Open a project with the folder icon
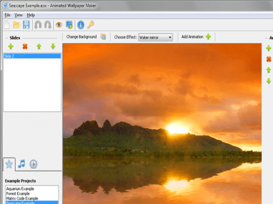Viewport: 273px width, 204px height. [16, 25]
